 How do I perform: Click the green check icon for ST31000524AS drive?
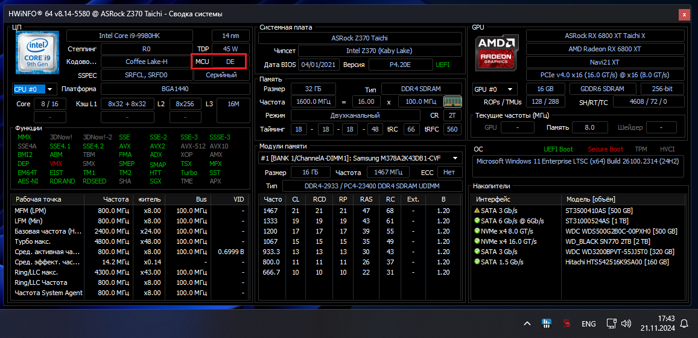(x=477, y=221)
